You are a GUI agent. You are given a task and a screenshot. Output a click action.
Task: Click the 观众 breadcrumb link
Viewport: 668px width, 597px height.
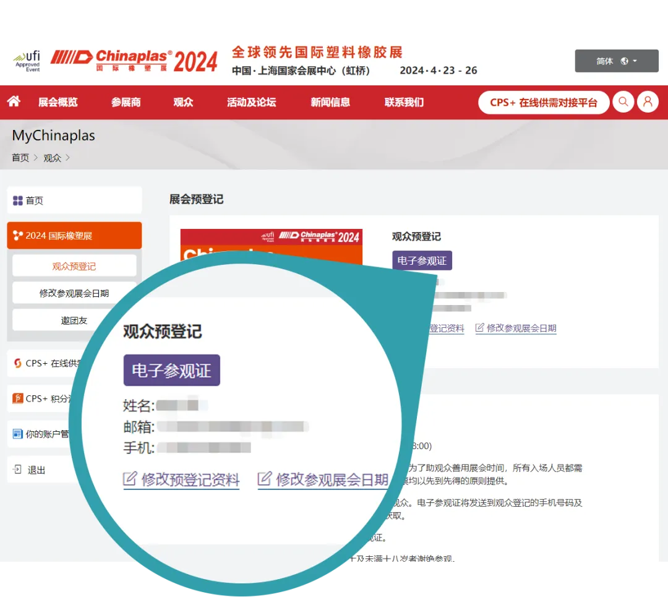(x=53, y=158)
